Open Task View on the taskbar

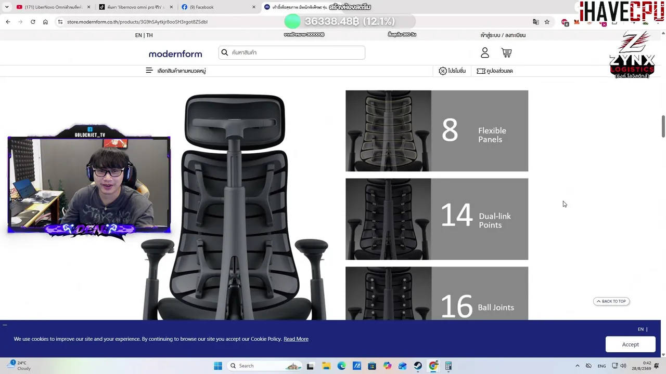pyautogui.click(x=310, y=366)
